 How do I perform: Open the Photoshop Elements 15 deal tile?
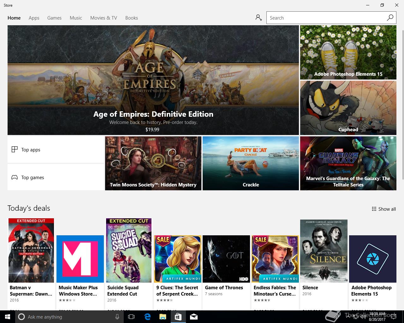(x=373, y=259)
